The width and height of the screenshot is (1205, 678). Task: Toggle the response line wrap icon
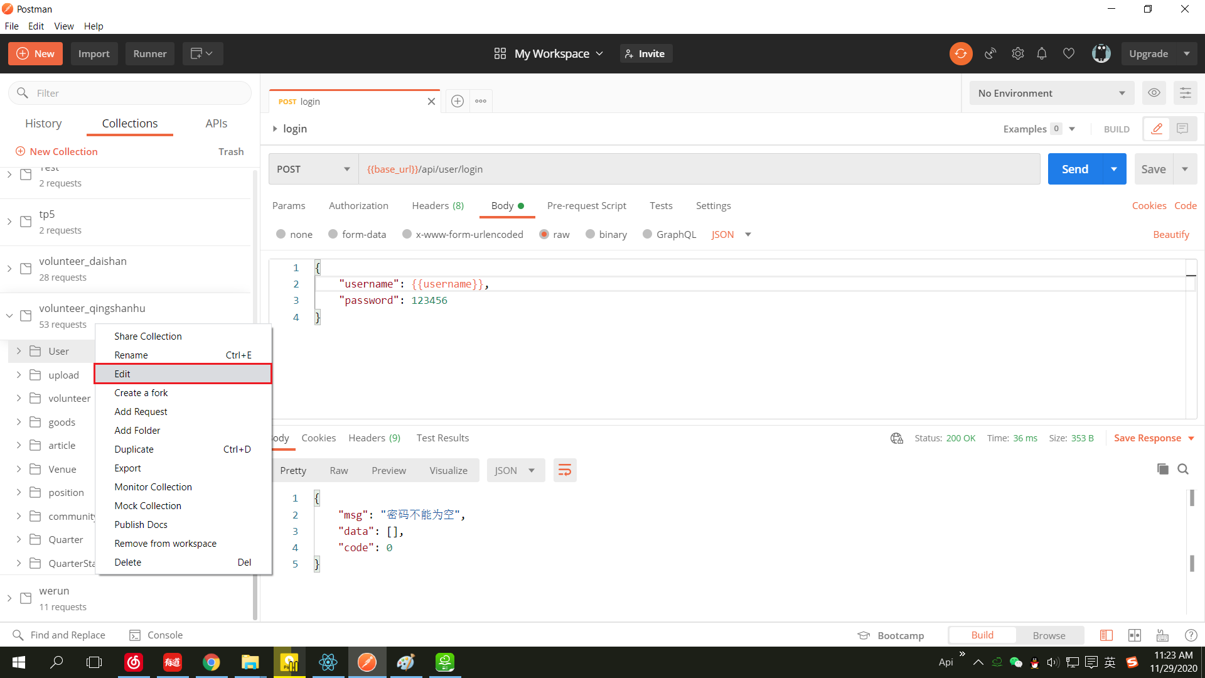tap(564, 470)
